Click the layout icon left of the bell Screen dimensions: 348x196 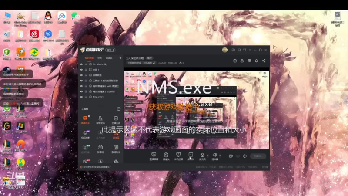(x=249, y=61)
